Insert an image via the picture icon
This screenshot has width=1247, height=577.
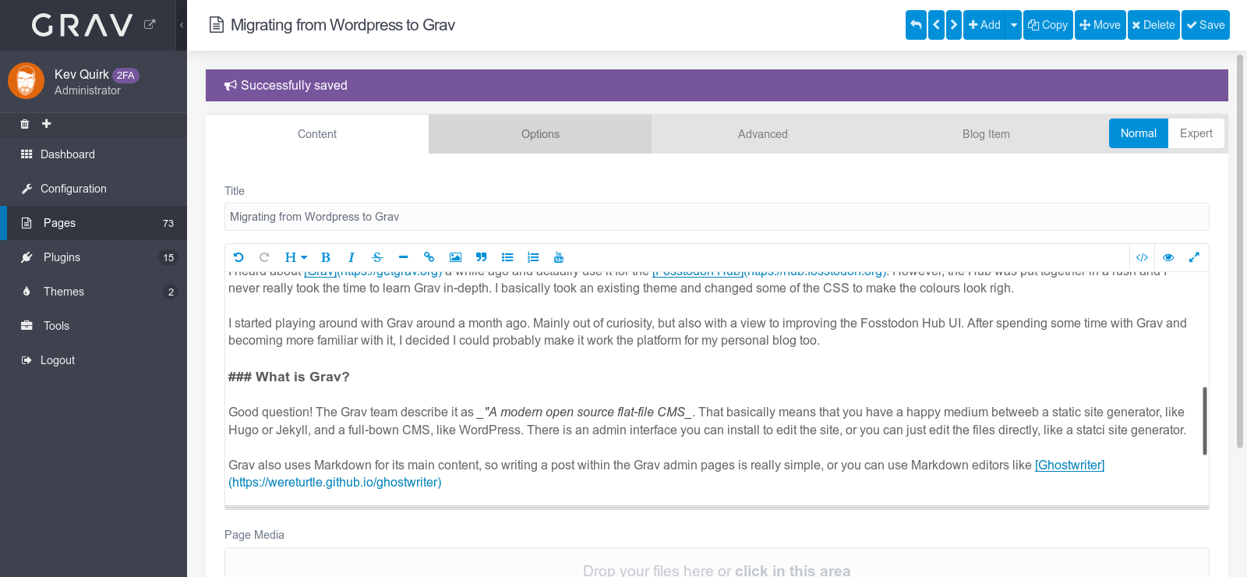click(x=455, y=257)
